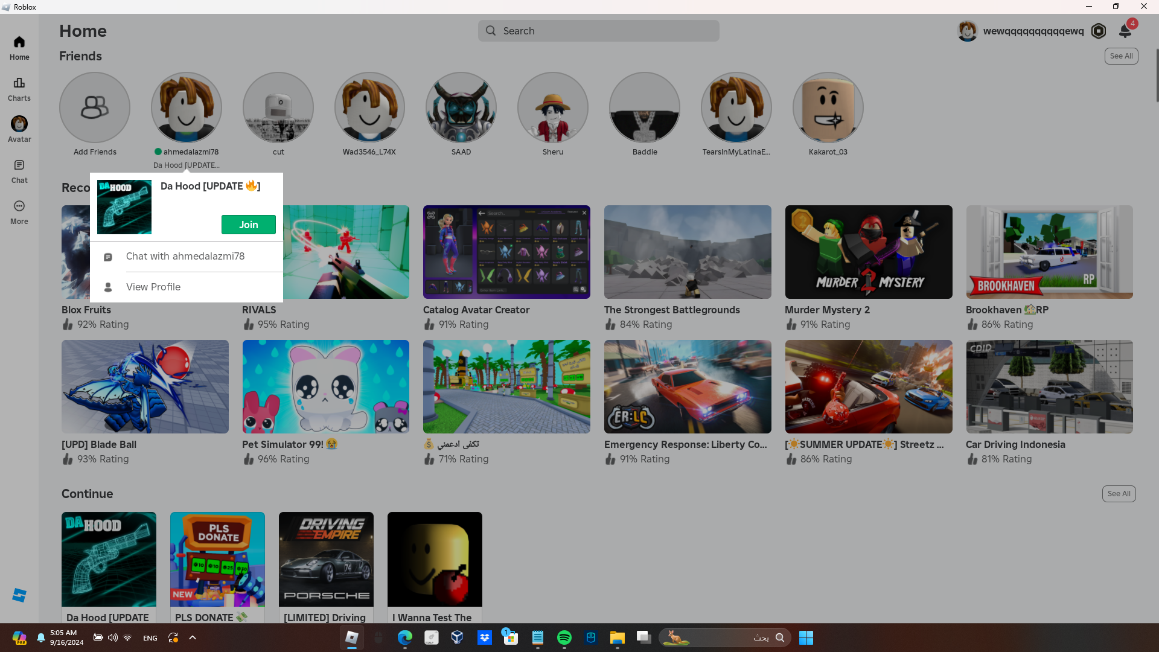
Task: Join the Da Hood game
Action: coord(248,225)
